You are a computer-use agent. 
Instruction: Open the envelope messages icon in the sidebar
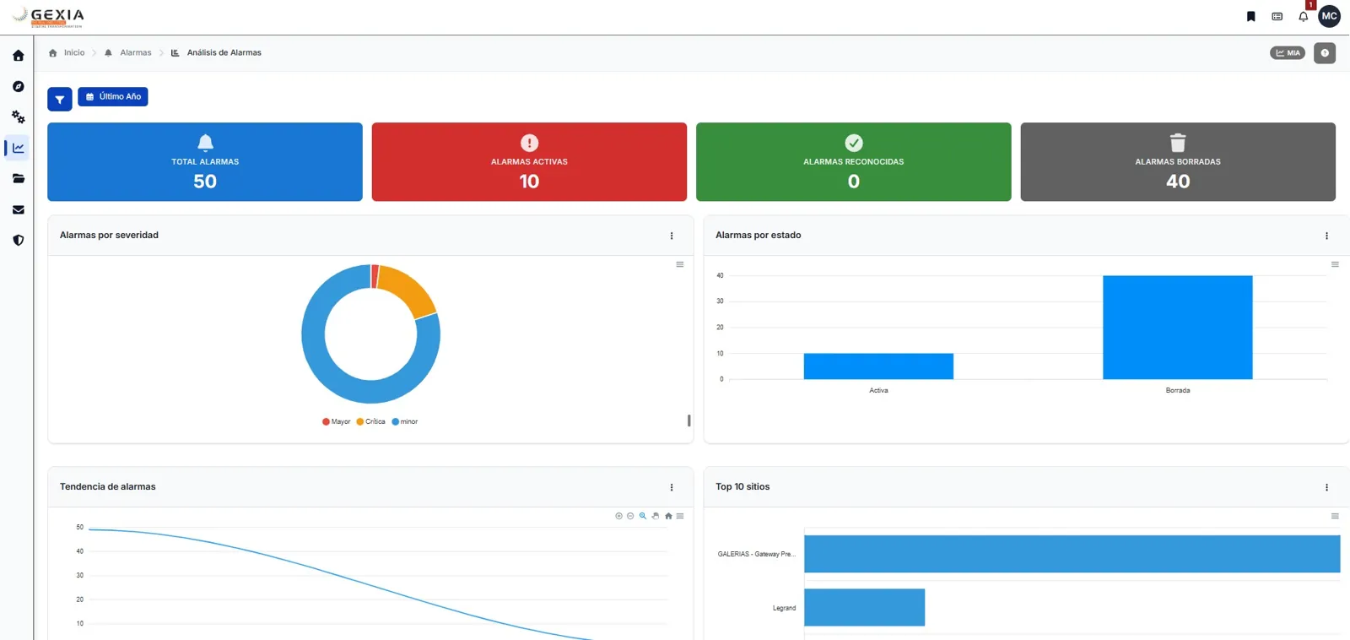(18, 209)
